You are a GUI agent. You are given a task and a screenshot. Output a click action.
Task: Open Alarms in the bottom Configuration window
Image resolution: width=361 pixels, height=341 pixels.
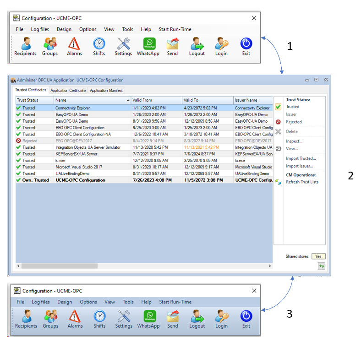tap(75, 319)
